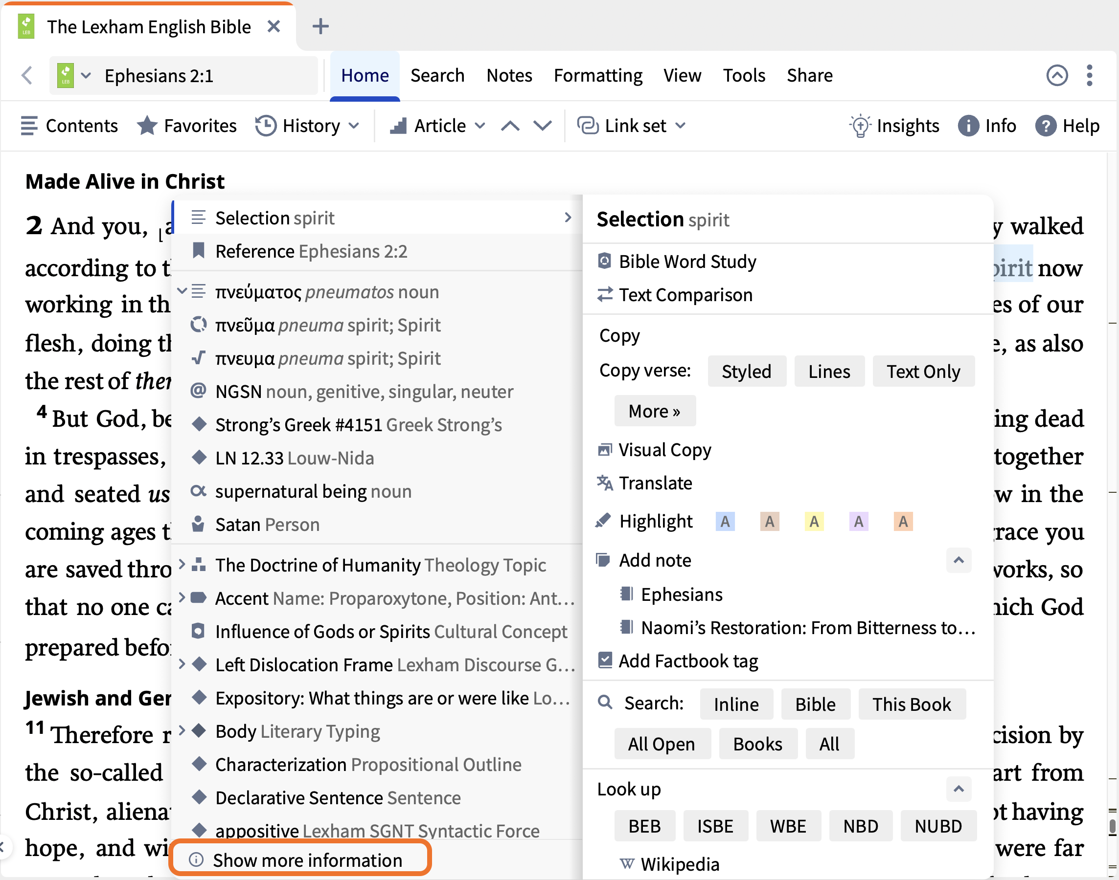This screenshot has height=880, width=1119.
Task: Search in This Book
Action: click(x=912, y=704)
